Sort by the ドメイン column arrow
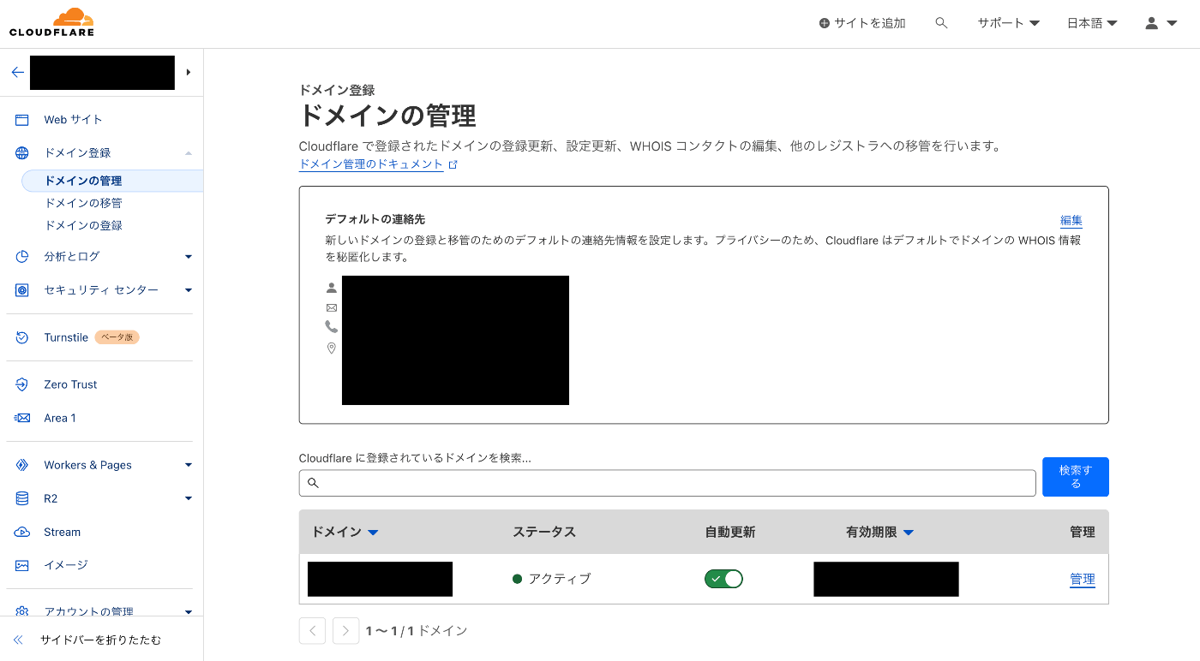Screen dimensions: 1200x661 coord(373,533)
